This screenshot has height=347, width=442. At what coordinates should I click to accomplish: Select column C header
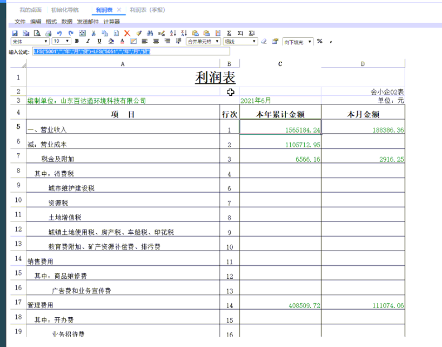click(280, 64)
